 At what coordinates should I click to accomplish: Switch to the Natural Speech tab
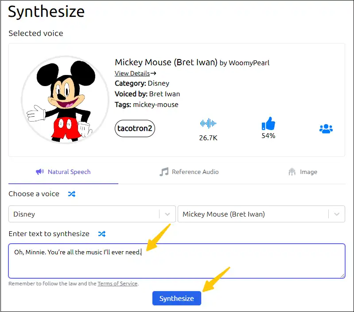(63, 172)
